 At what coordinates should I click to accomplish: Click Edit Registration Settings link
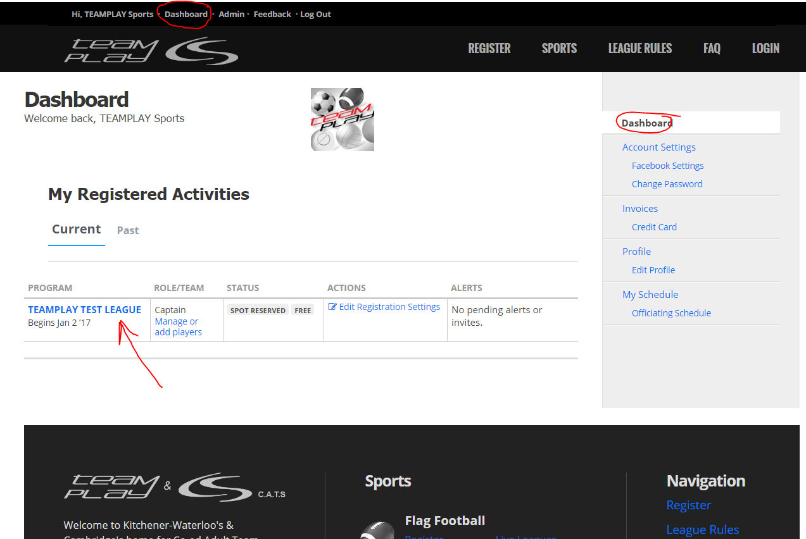click(x=389, y=307)
